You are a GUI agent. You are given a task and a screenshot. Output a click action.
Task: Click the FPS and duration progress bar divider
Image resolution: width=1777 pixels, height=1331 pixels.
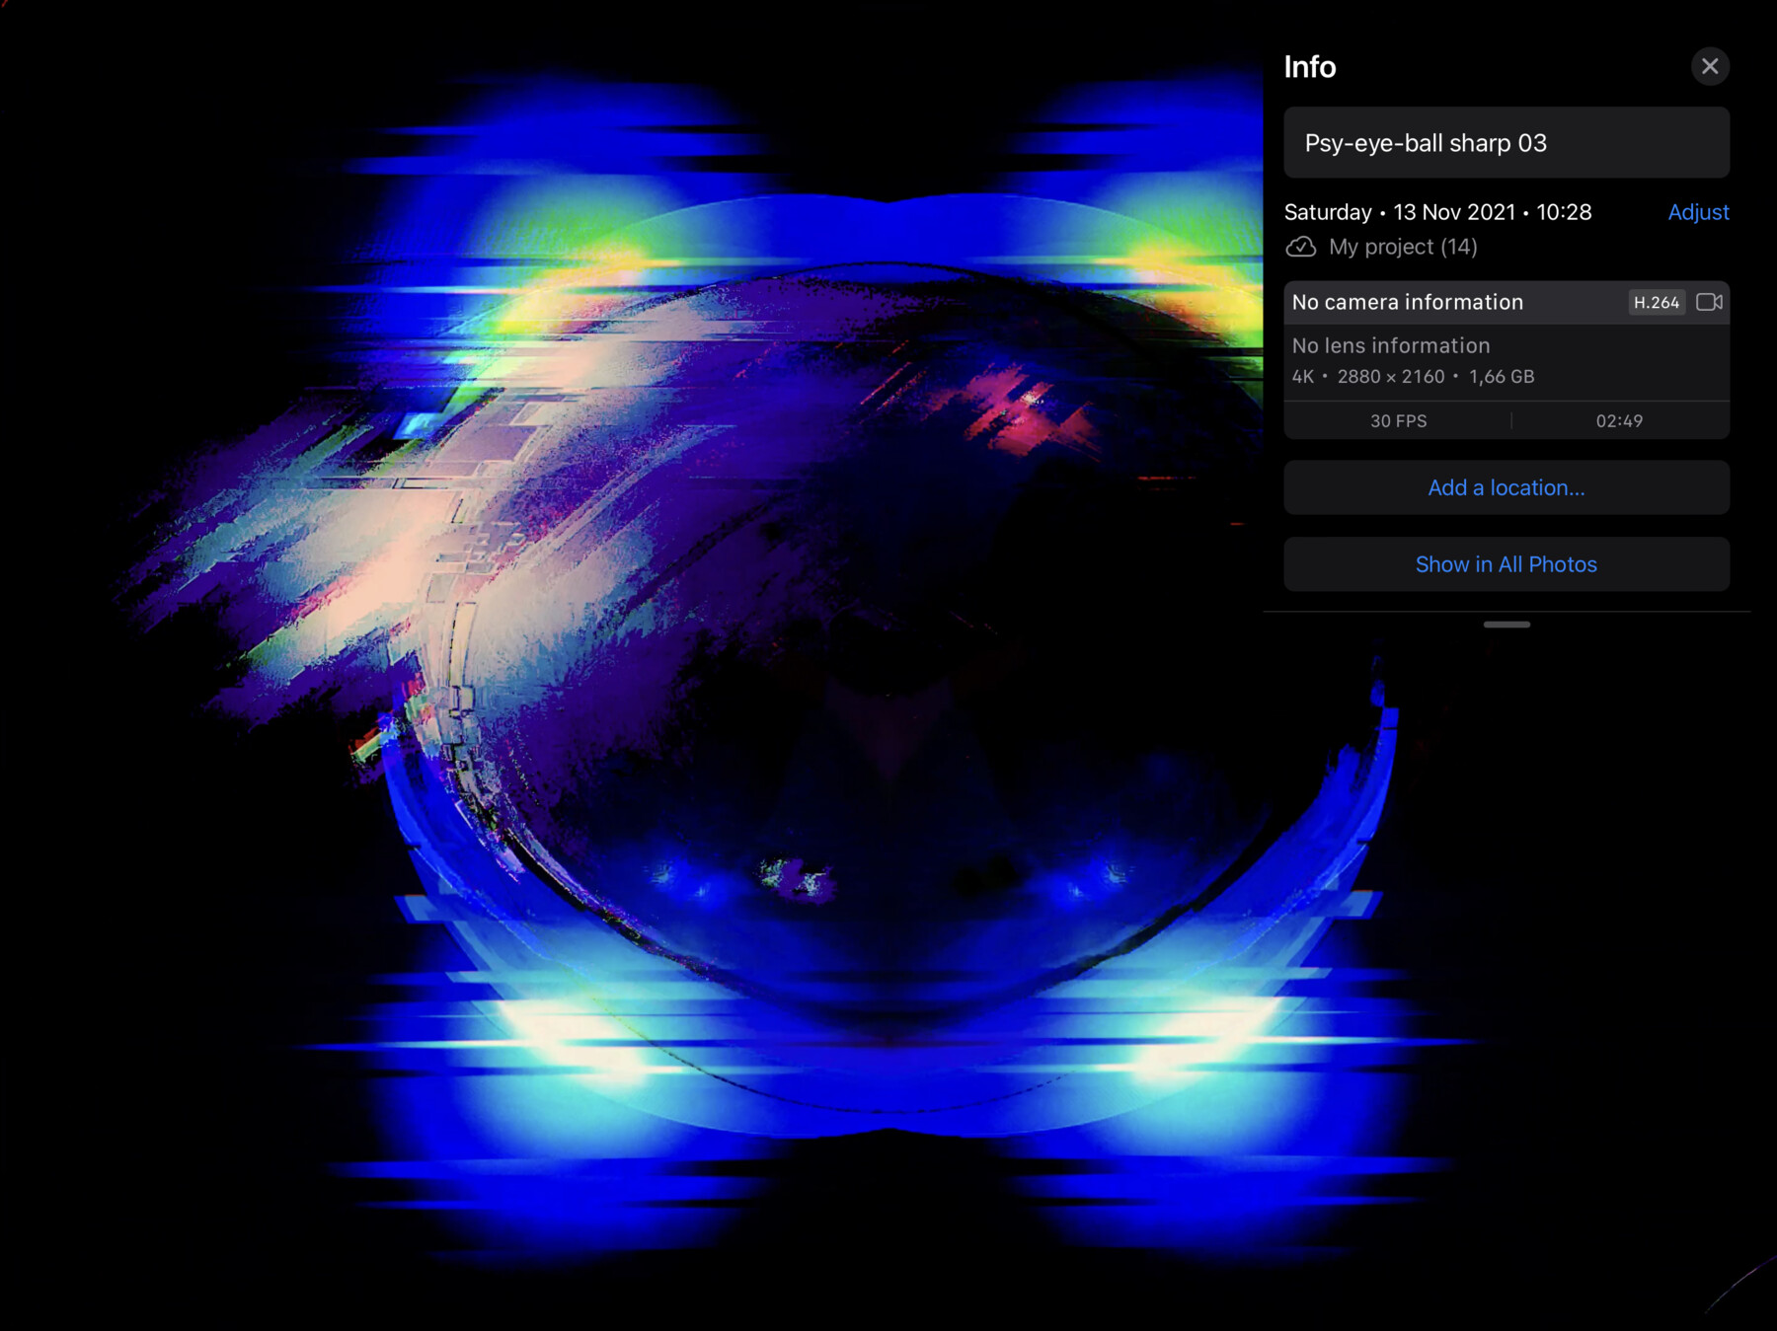pos(1510,420)
